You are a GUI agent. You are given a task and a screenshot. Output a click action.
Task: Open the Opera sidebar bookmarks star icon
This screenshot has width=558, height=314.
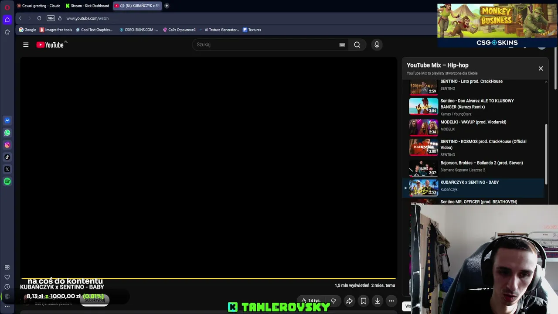tap(7, 32)
